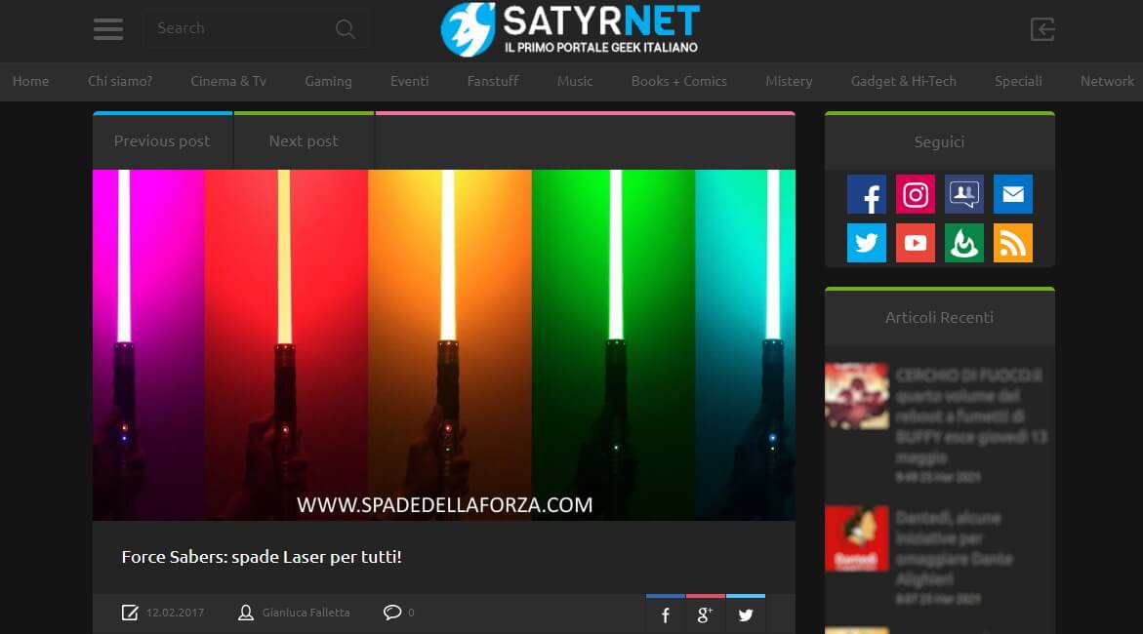Share post on Facebook below article

coord(666,615)
